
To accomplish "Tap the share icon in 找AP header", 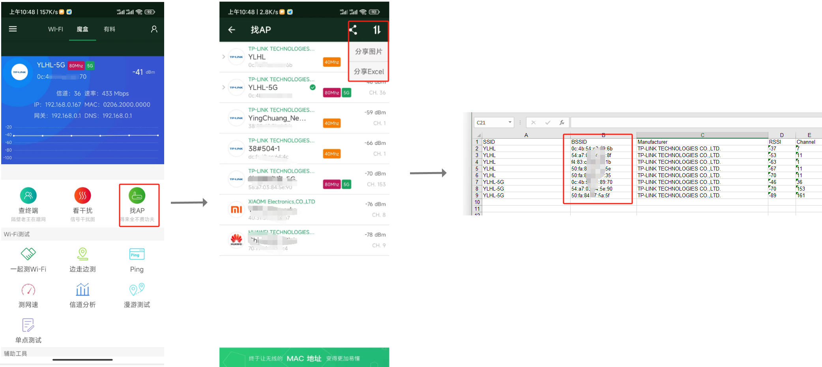I will pyautogui.click(x=353, y=30).
